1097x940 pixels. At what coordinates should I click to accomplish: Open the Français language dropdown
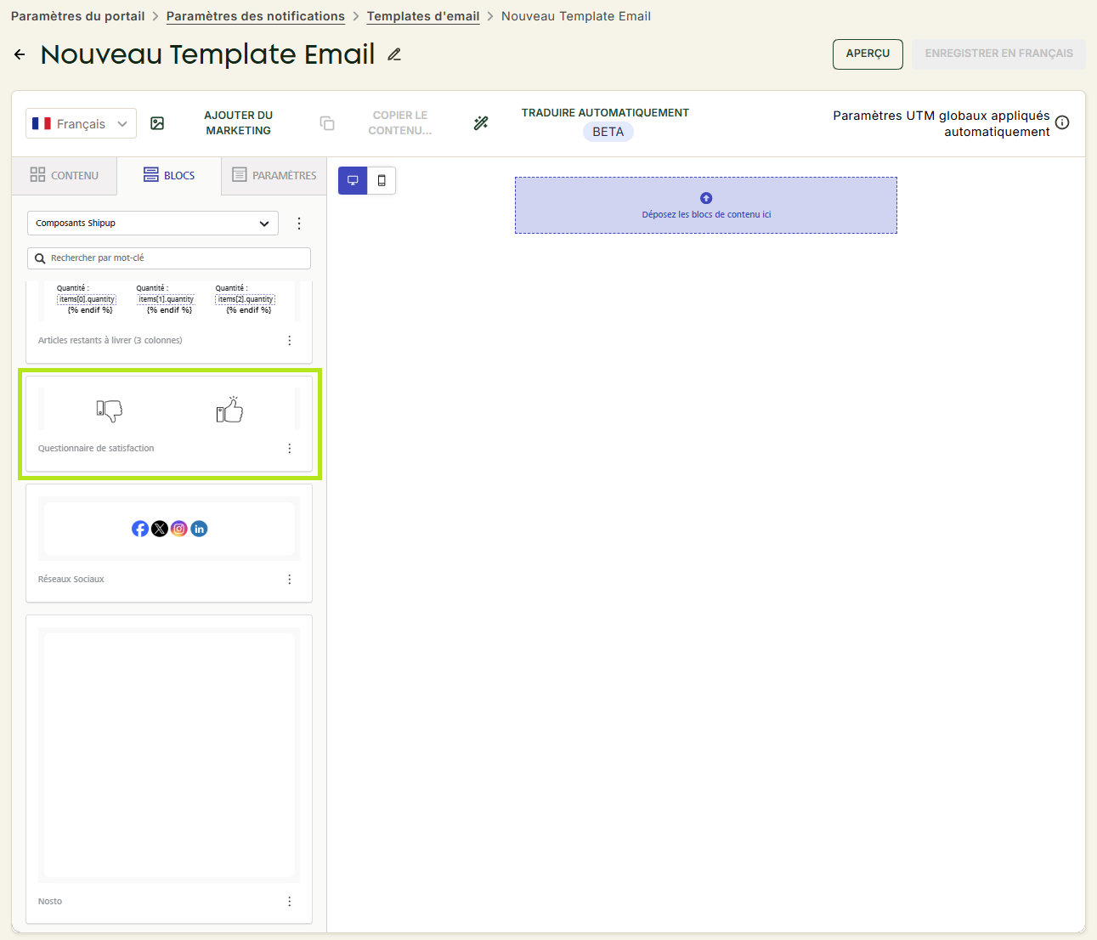(x=81, y=124)
